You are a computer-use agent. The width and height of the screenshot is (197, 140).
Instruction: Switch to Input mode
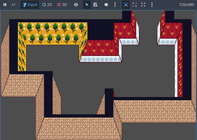30,5
